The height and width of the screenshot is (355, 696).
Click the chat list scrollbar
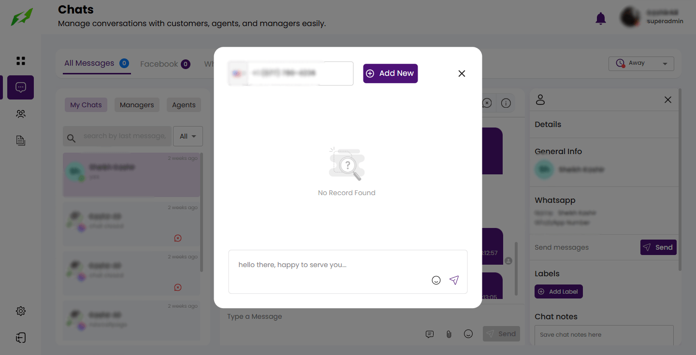coord(202,213)
